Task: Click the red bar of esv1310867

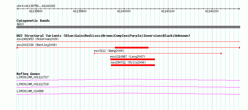Action: (x=133, y=59)
